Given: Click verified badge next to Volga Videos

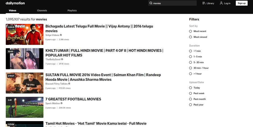Looking at the screenshot, I should [61, 35].
